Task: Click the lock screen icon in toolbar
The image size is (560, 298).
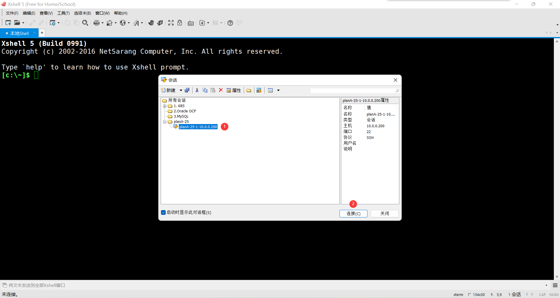Action: point(180,23)
